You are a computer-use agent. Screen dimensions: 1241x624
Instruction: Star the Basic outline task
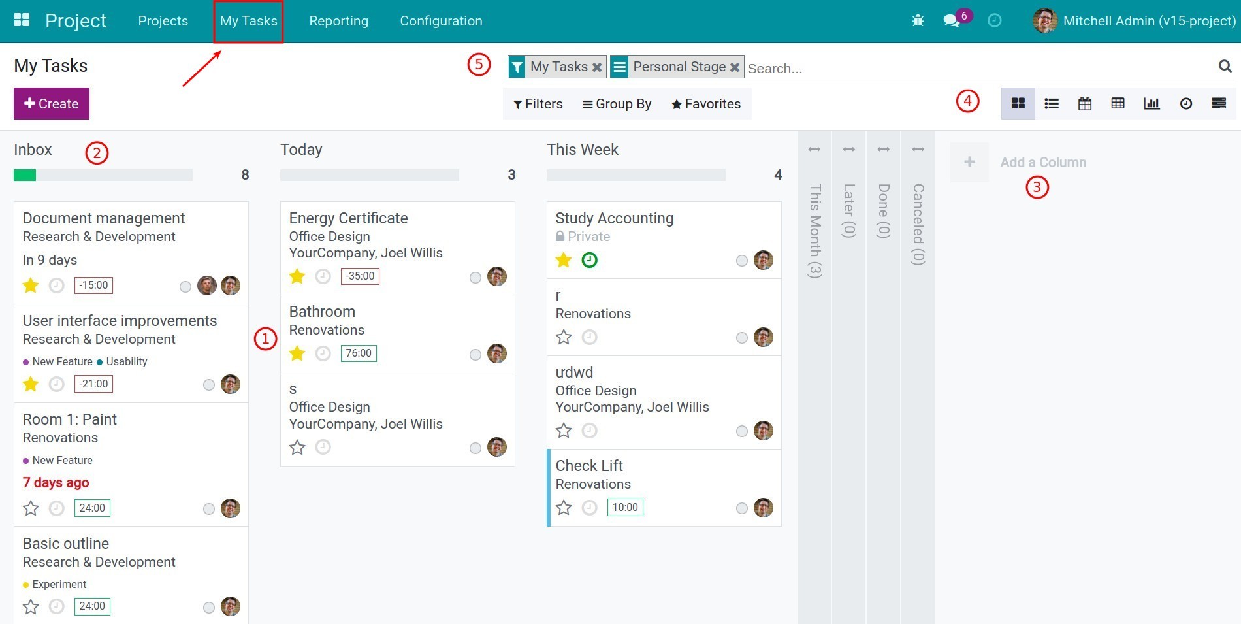pos(30,606)
